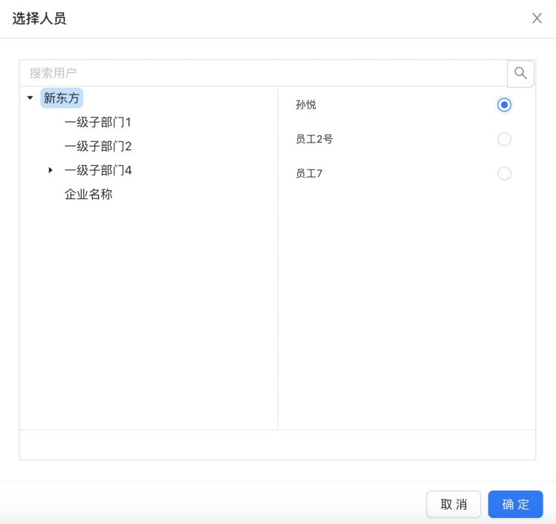Click the search magnifier icon button
556x524 pixels.
520,74
